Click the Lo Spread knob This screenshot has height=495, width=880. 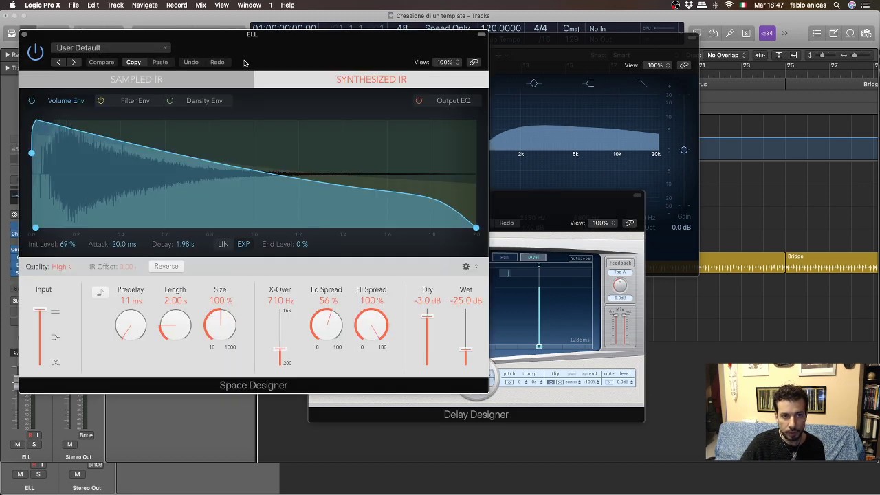click(x=327, y=325)
